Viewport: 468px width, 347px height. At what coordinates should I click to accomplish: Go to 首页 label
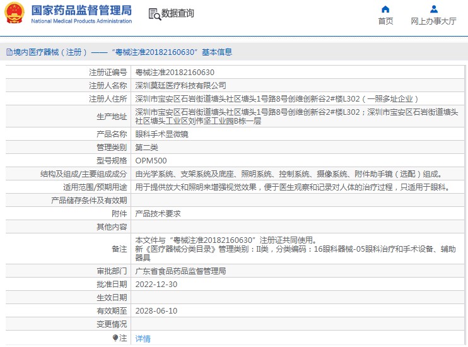(385, 21)
